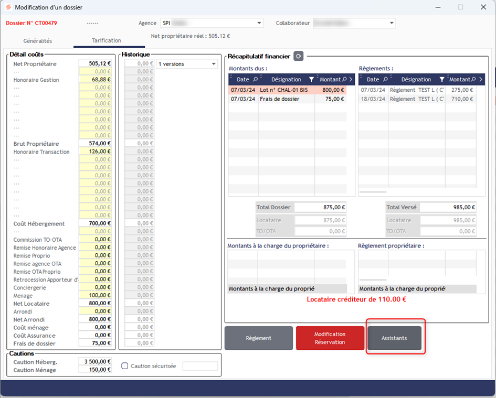Image resolution: width=496 pixels, height=398 pixels.
Task: Click the Désignation column header in Règlements
Action: (x=416, y=79)
